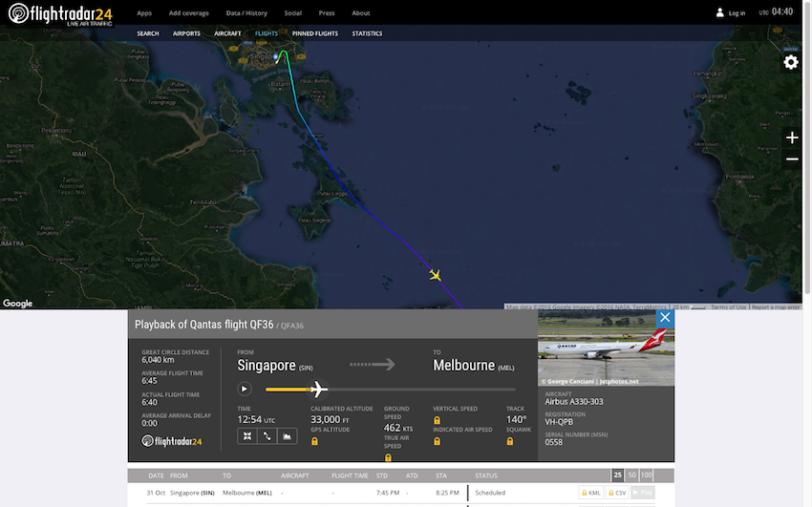Viewport: 812px width, 507px height.
Task: Click registration VH-QPB
Action: tap(559, 422)
